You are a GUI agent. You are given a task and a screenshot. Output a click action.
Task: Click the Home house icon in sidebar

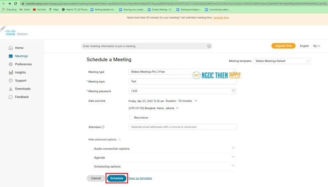(x=11, y=48)
